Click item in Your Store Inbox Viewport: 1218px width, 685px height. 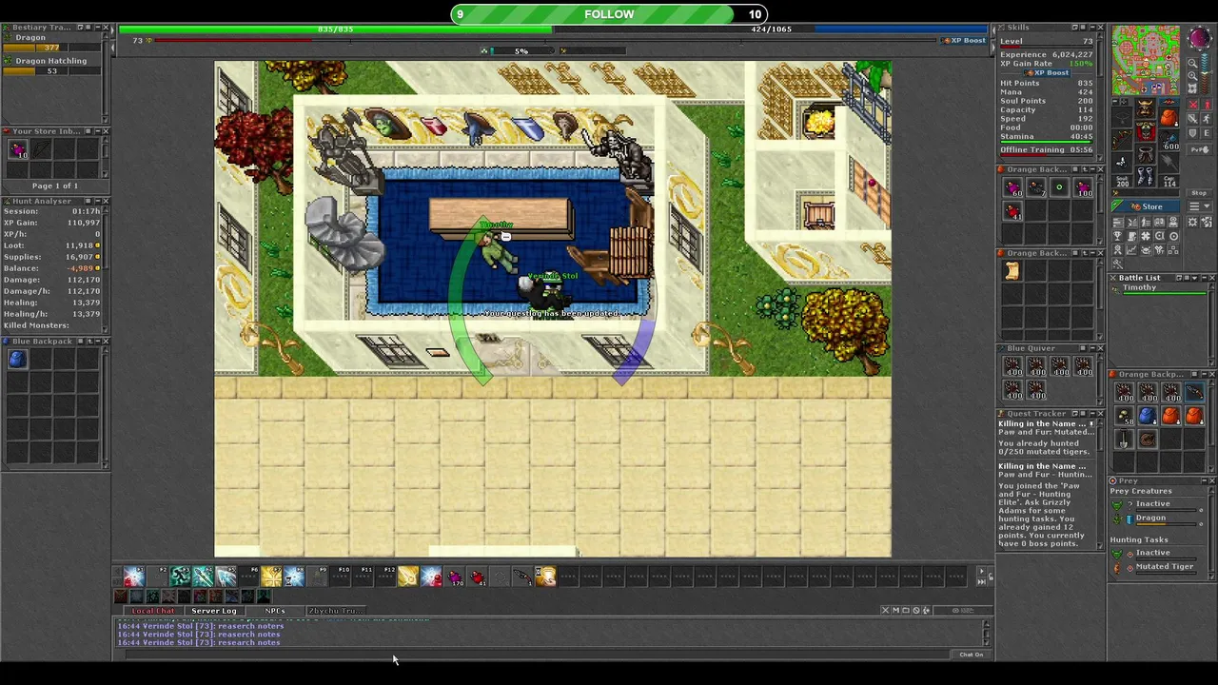(x=18, y=148)
